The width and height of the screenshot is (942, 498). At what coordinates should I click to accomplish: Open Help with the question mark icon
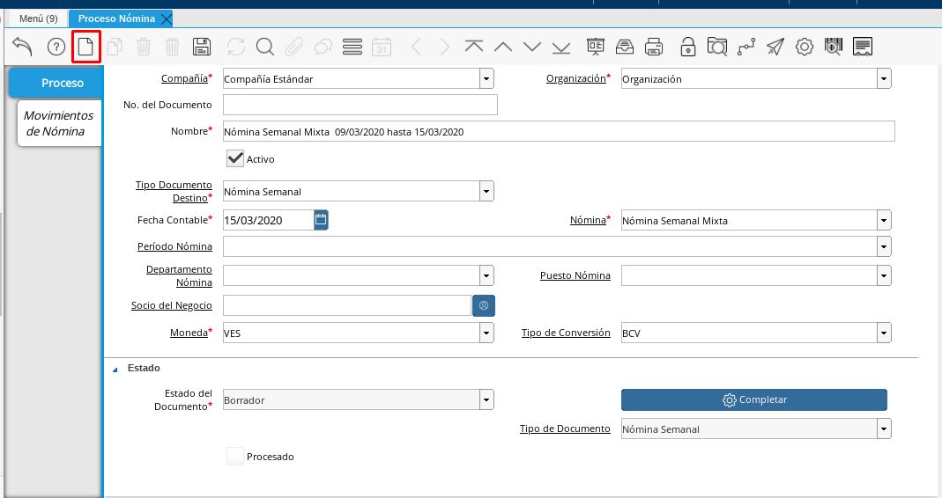click(56, 47)
